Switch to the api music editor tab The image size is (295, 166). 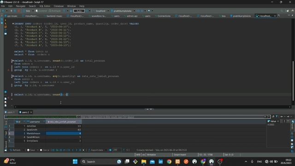11,16
